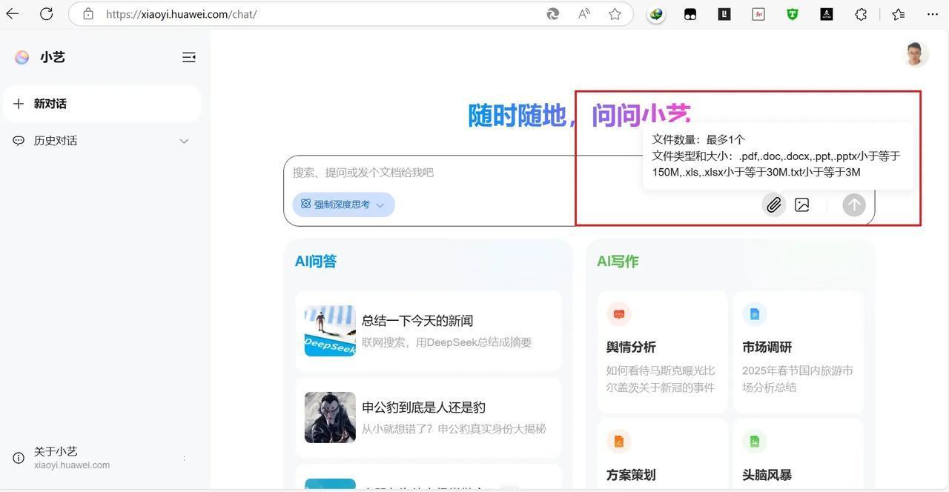Screen dimensions: 949x492
Task: Add page to favorites star icon
Action: pyautogui.click(x=615, y=14)
